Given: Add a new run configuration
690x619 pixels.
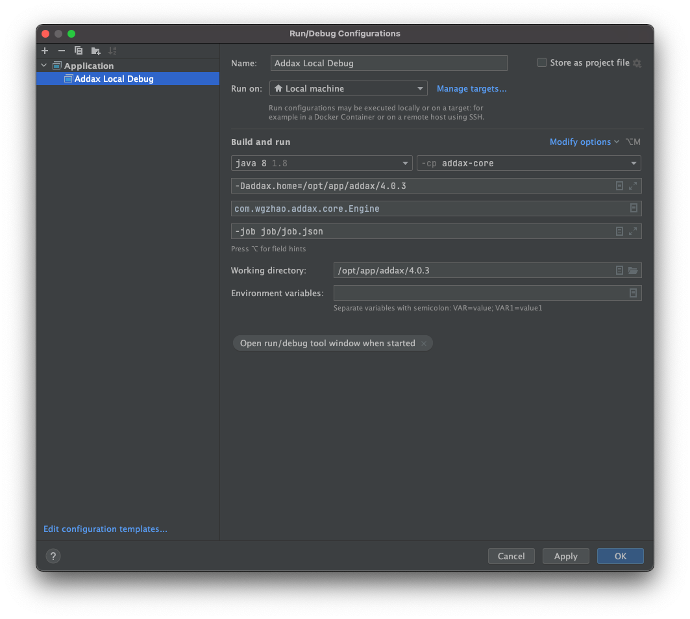Looking at the screenshot, I should click(44, 51).
